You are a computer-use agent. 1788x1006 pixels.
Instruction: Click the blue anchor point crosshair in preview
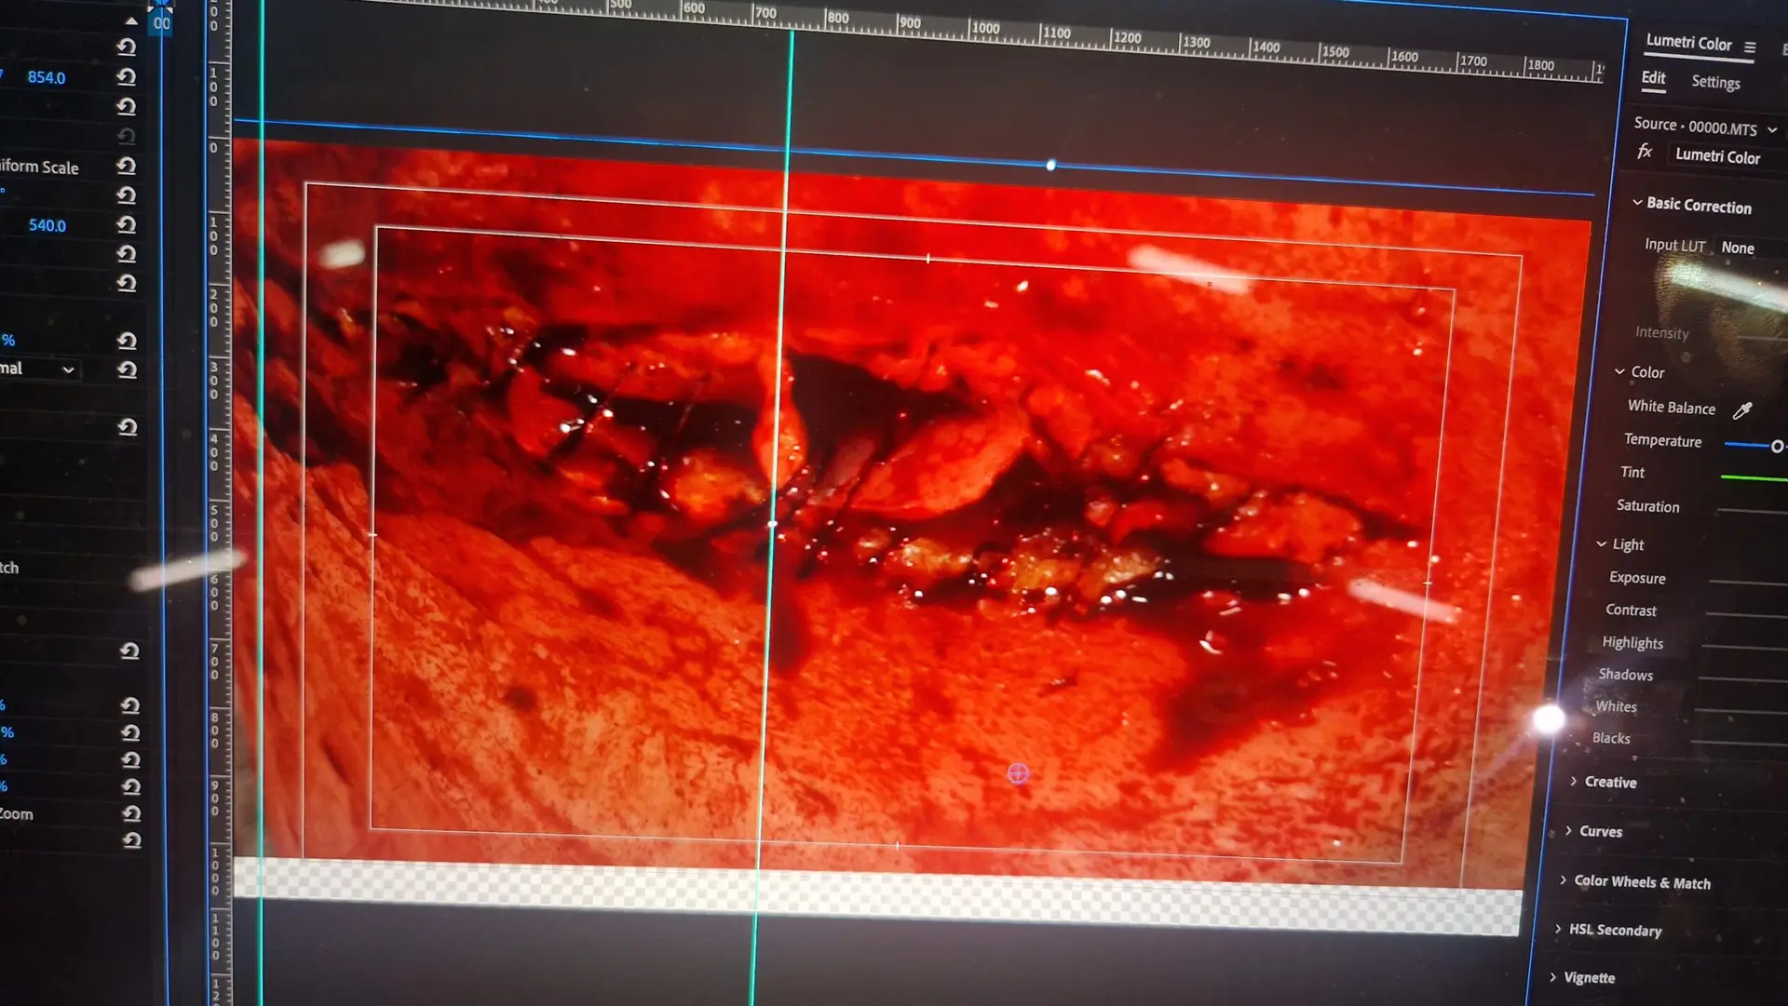[1018, 773]
